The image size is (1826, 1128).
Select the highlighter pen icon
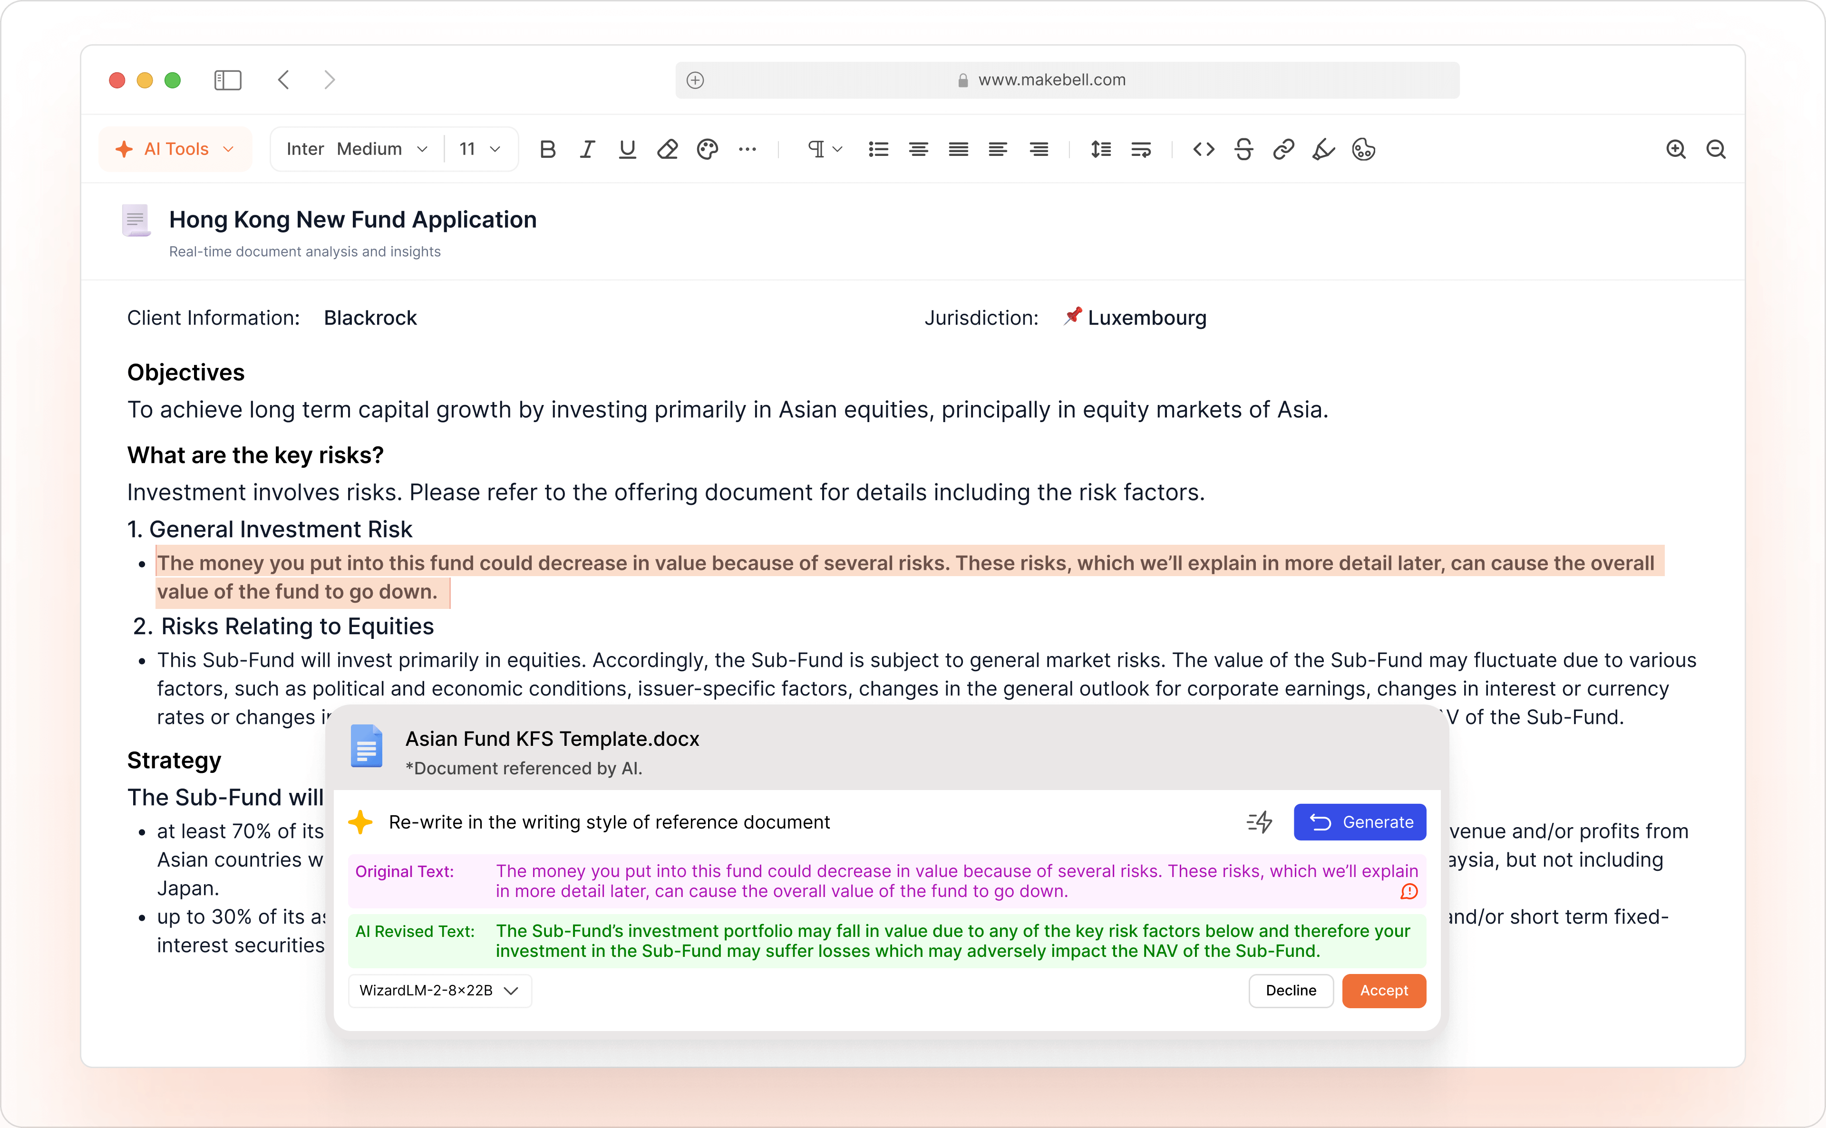(1323, 149)
